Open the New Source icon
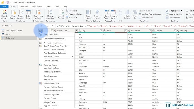 pyautogui.click(x=13, y=12)
